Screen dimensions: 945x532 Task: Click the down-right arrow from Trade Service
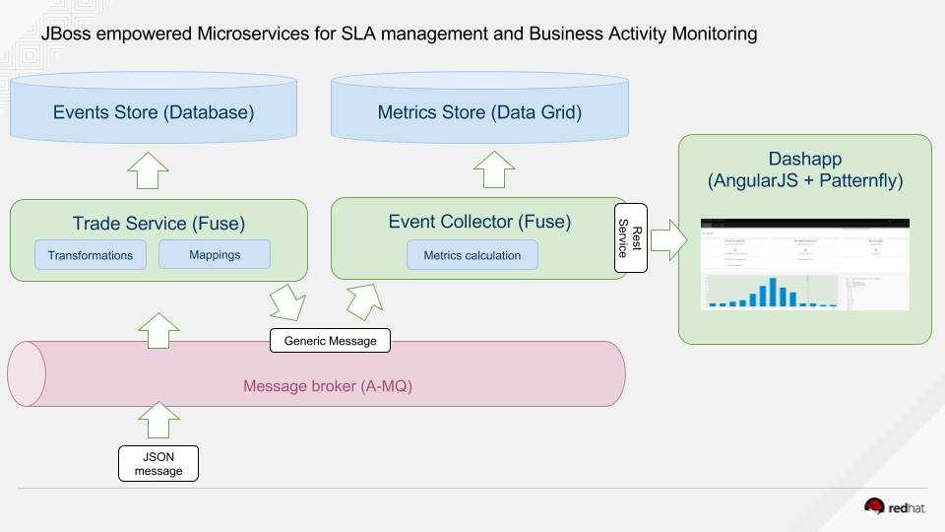tap(288, 302)
